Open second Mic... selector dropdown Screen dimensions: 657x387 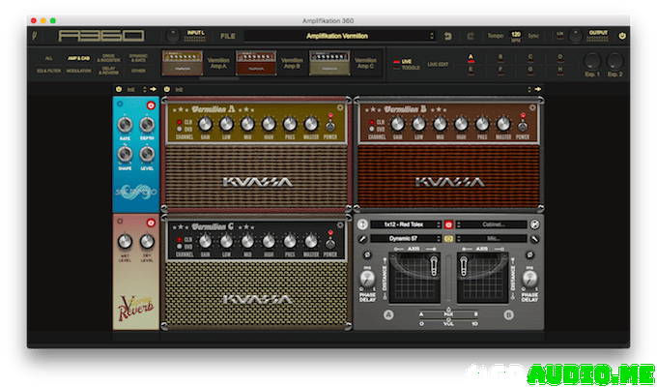point(491,239)
